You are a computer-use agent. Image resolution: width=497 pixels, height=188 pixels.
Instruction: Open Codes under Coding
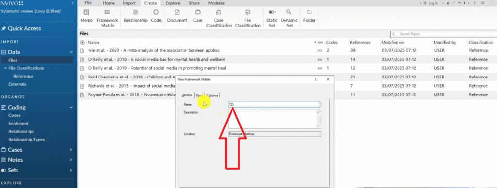[x=15, y=115]
